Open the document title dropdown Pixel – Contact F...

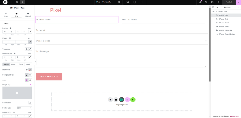105,2
